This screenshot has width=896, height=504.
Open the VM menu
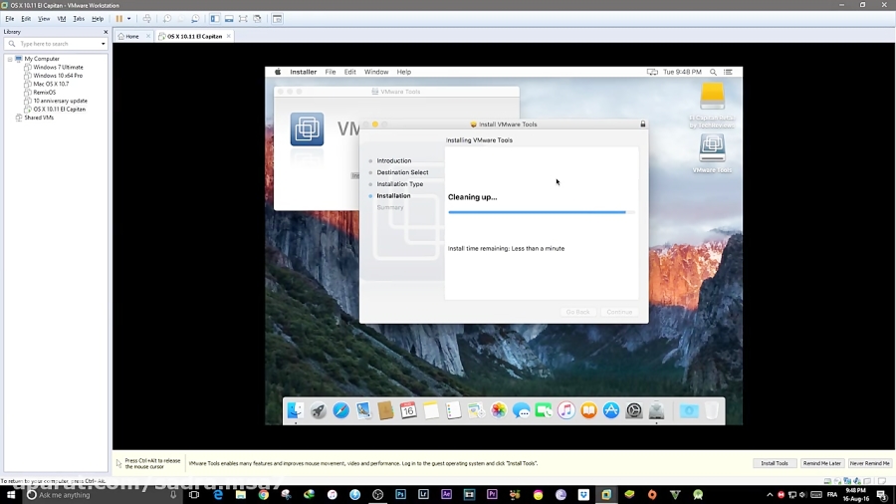coord(62,19)
